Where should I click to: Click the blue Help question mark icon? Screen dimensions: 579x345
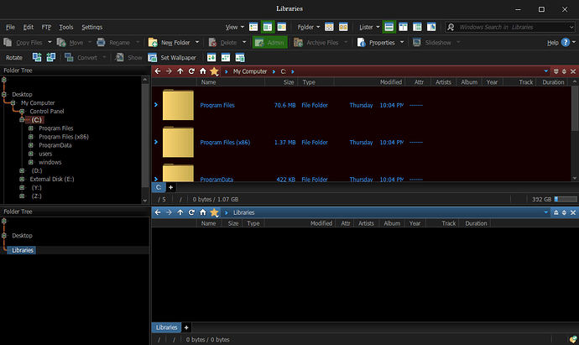tap(566, 43)
